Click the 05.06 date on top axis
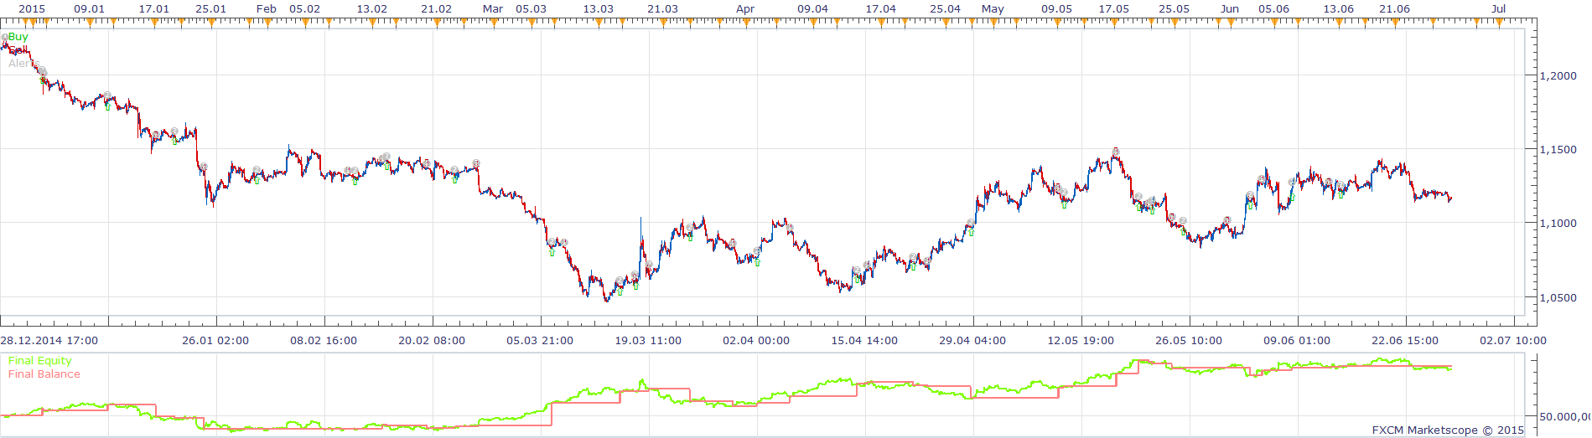 (1273, 8)
